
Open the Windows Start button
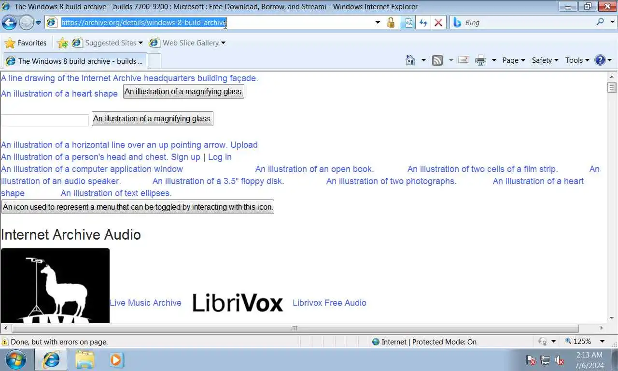pyautogui.click(x=16, y=360)
